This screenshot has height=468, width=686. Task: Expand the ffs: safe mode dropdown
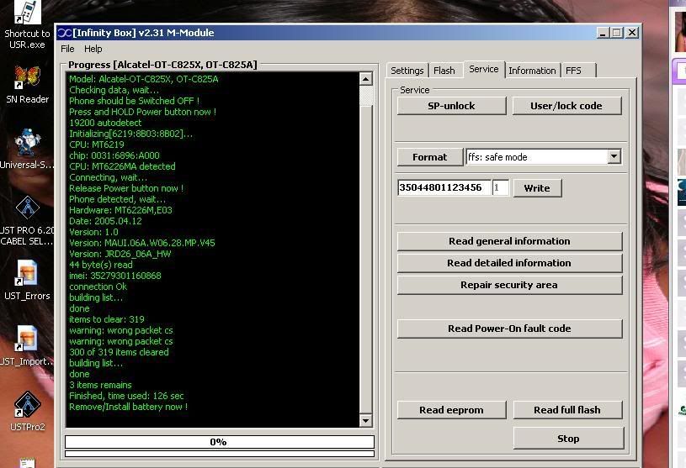point(614,157)
